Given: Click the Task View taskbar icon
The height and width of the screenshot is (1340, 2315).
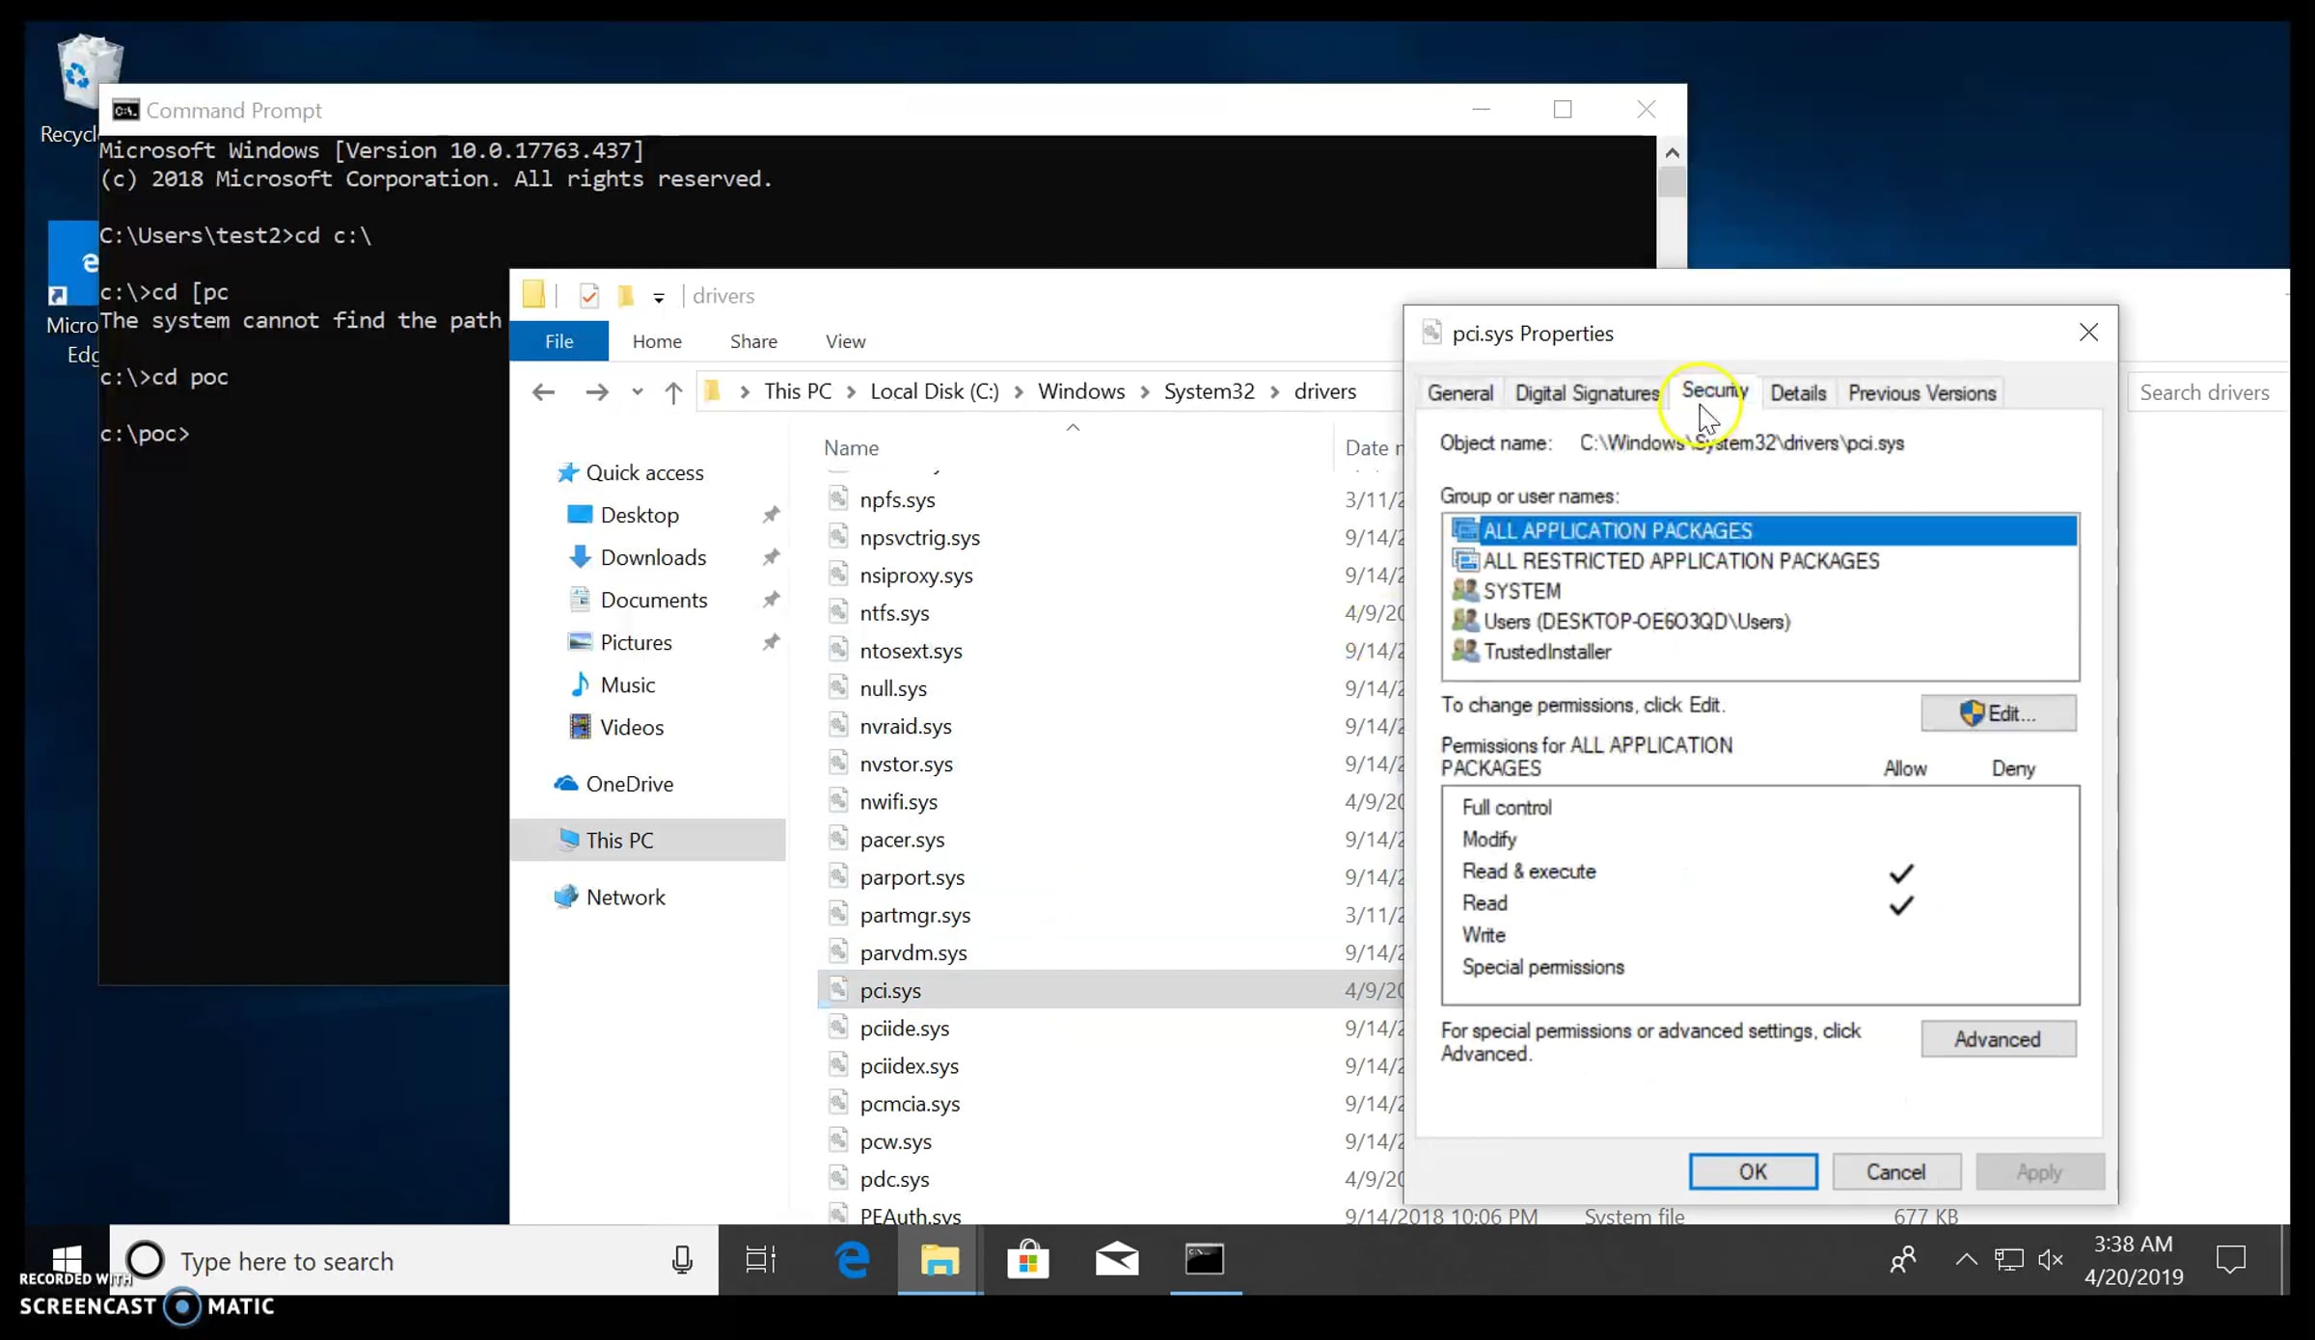Looking at the screenshot, I should (761, 1260).
